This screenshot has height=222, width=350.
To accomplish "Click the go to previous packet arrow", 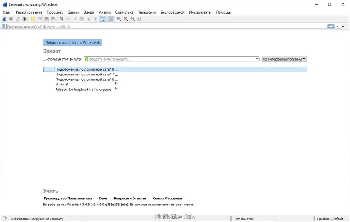I will (x=68, y=19).
